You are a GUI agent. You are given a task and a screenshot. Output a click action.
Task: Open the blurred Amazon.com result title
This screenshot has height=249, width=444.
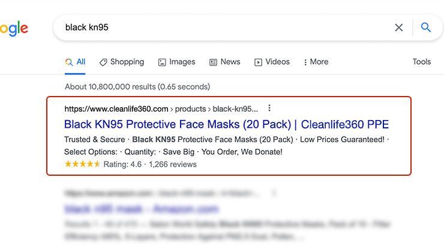(x=141, y=209)
